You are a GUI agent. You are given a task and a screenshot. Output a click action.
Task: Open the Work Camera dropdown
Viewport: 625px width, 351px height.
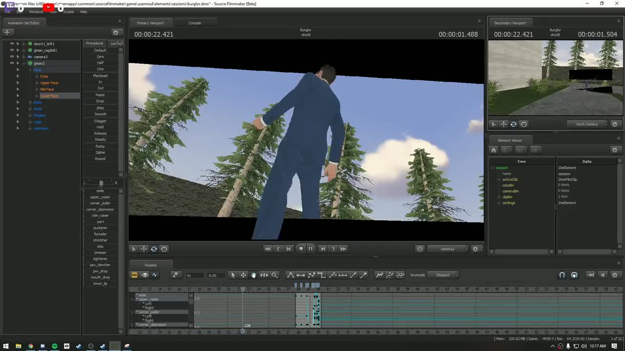(x=587, y=124)
